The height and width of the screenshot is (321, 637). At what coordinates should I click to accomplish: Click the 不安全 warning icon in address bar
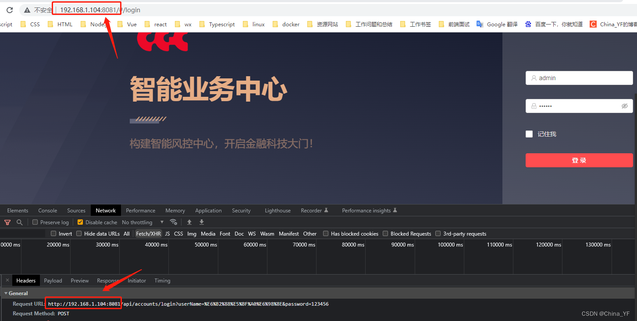pyautogui.click(x=27, y=10)
